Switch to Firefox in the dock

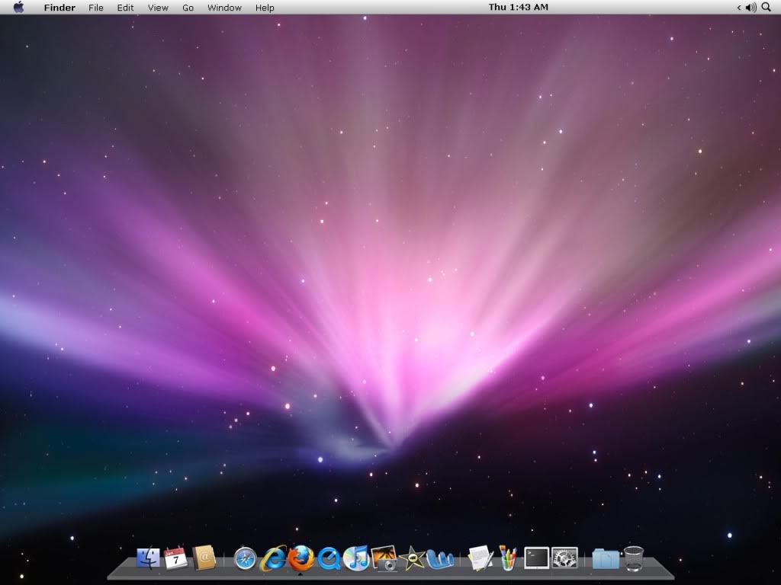pyautogui.click(x=301, y=558)
